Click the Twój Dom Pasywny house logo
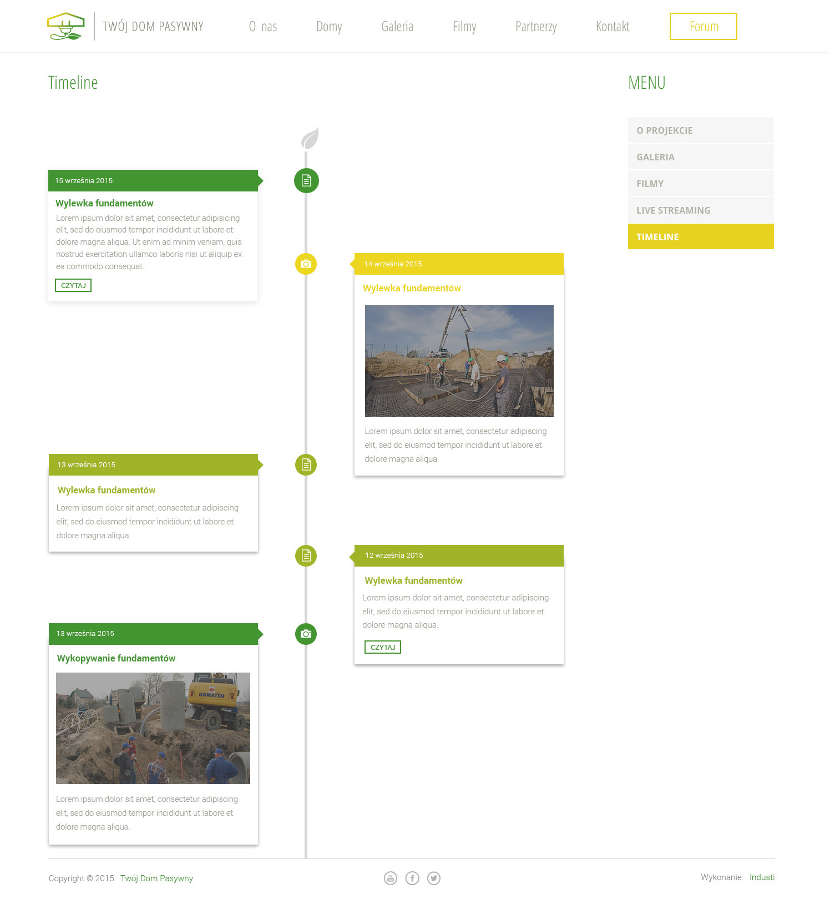 pyautogui.click(x=66, y=27)
